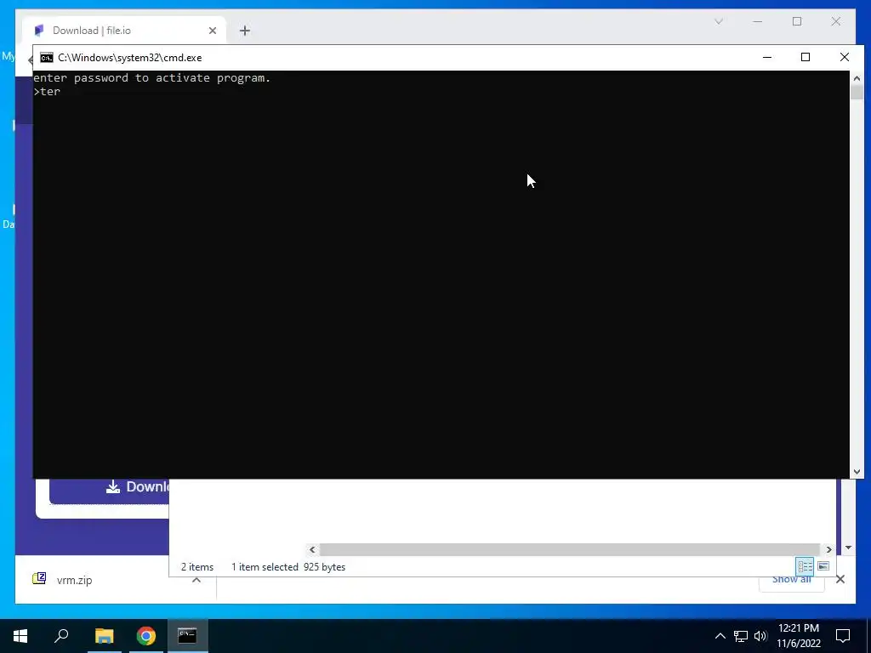The image size is (871, 653).
Task: Click inside the cmd password prompt line
Action: pos(441,92)
